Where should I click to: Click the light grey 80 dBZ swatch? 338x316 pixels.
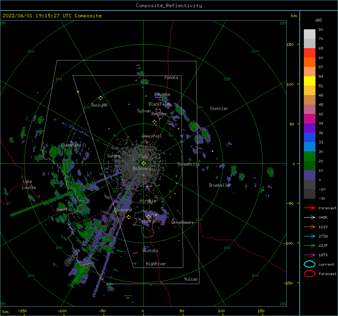pos(309,34)
